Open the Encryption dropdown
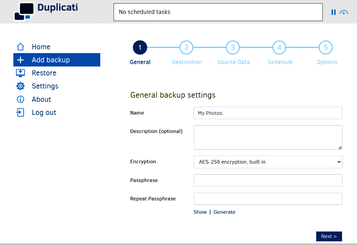Image resolution: width=357 pixels, height=245 pixels. click(x=268, y=162)
